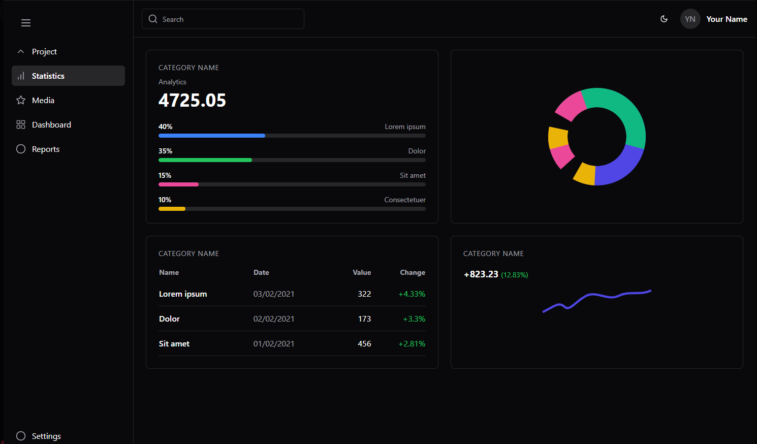Open the Settings icon at sidebar bottom
The height and width of the screenshot is (444, 757).
(x=20, y=435)
